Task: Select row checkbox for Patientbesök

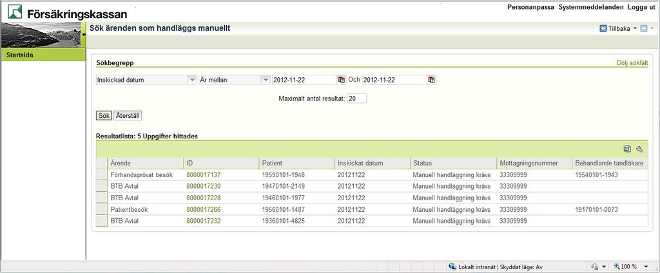Action: point(101,209)
